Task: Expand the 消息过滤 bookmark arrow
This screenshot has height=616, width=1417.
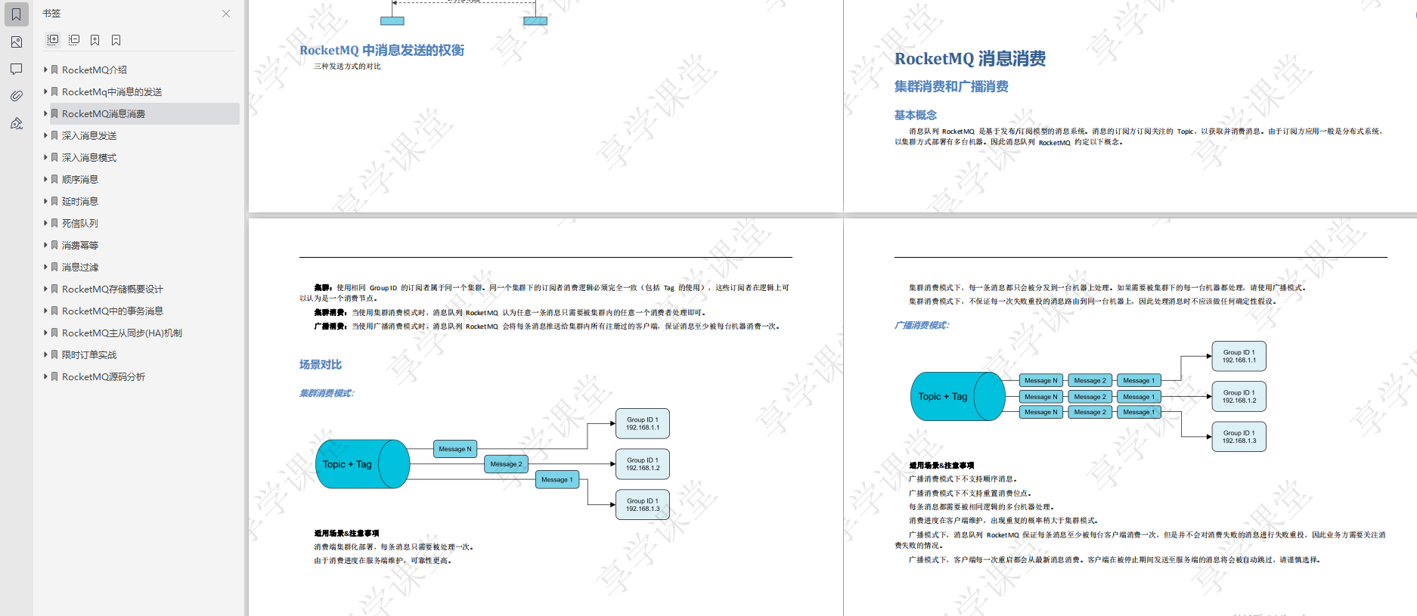Action: click(45, 267)
